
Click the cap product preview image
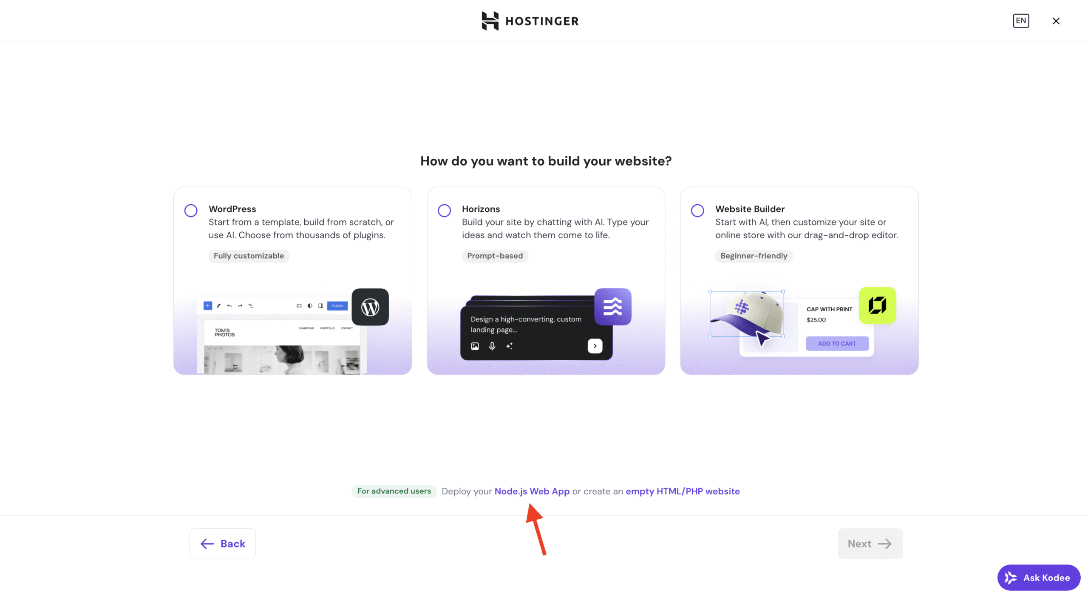[746, 313]
